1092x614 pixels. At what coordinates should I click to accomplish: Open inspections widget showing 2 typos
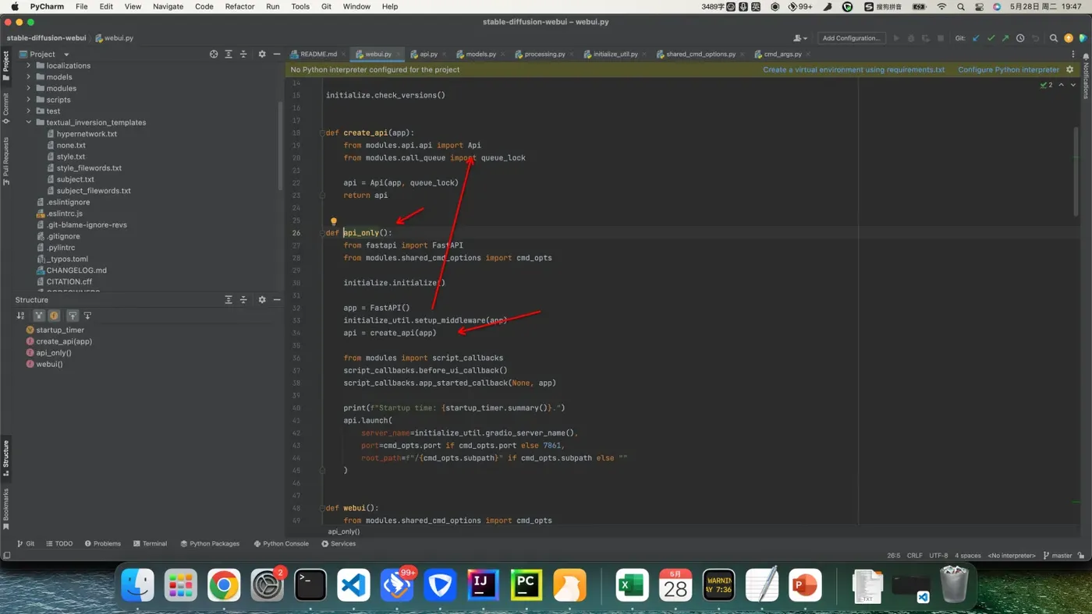1046,84
